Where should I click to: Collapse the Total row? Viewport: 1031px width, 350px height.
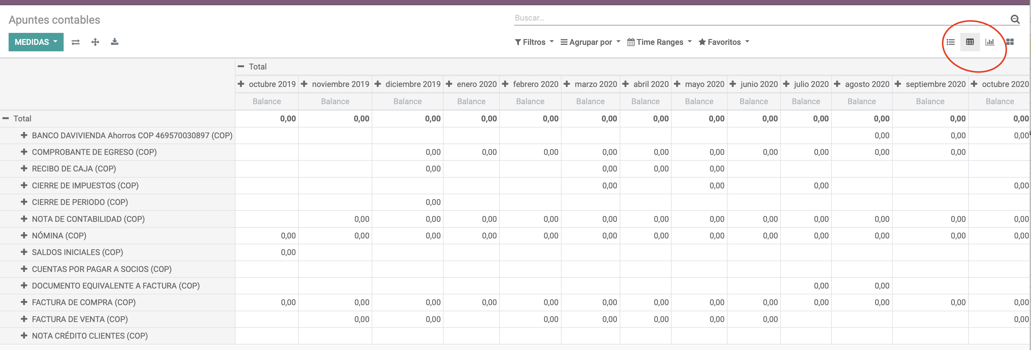coord(6,118)
